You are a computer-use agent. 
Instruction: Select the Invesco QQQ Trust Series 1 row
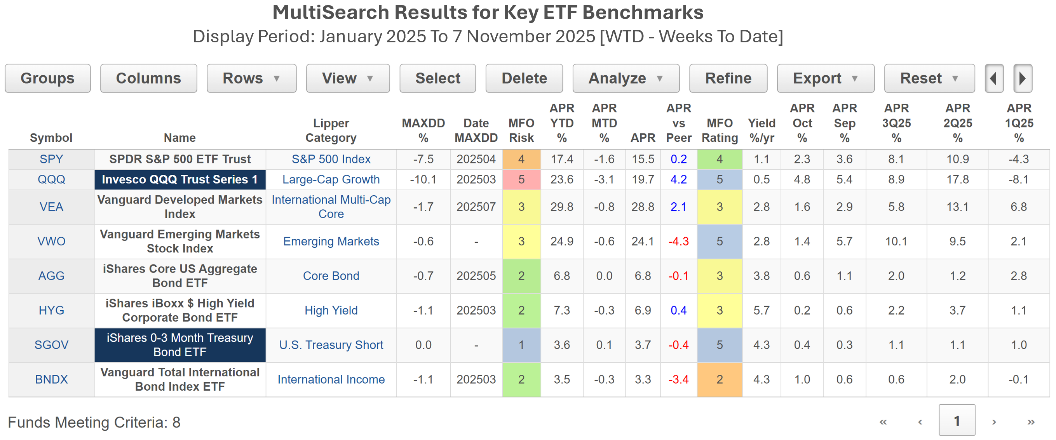[179, 179]
